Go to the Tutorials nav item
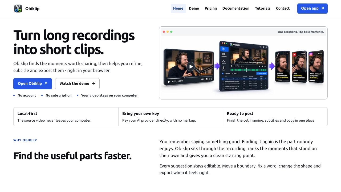Viewport: 341px width, 192px height. click(263, 9)
